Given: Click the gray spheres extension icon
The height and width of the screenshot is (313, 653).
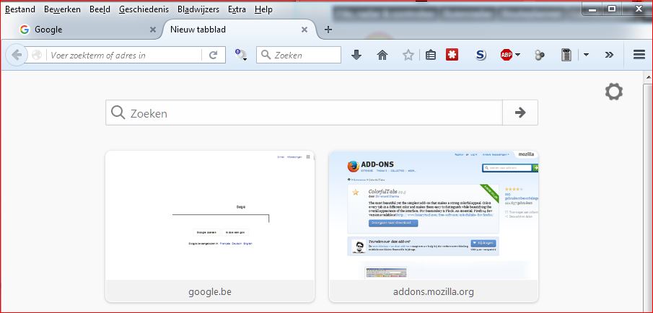Looking at the screenshot, I should tap(539, 55).
